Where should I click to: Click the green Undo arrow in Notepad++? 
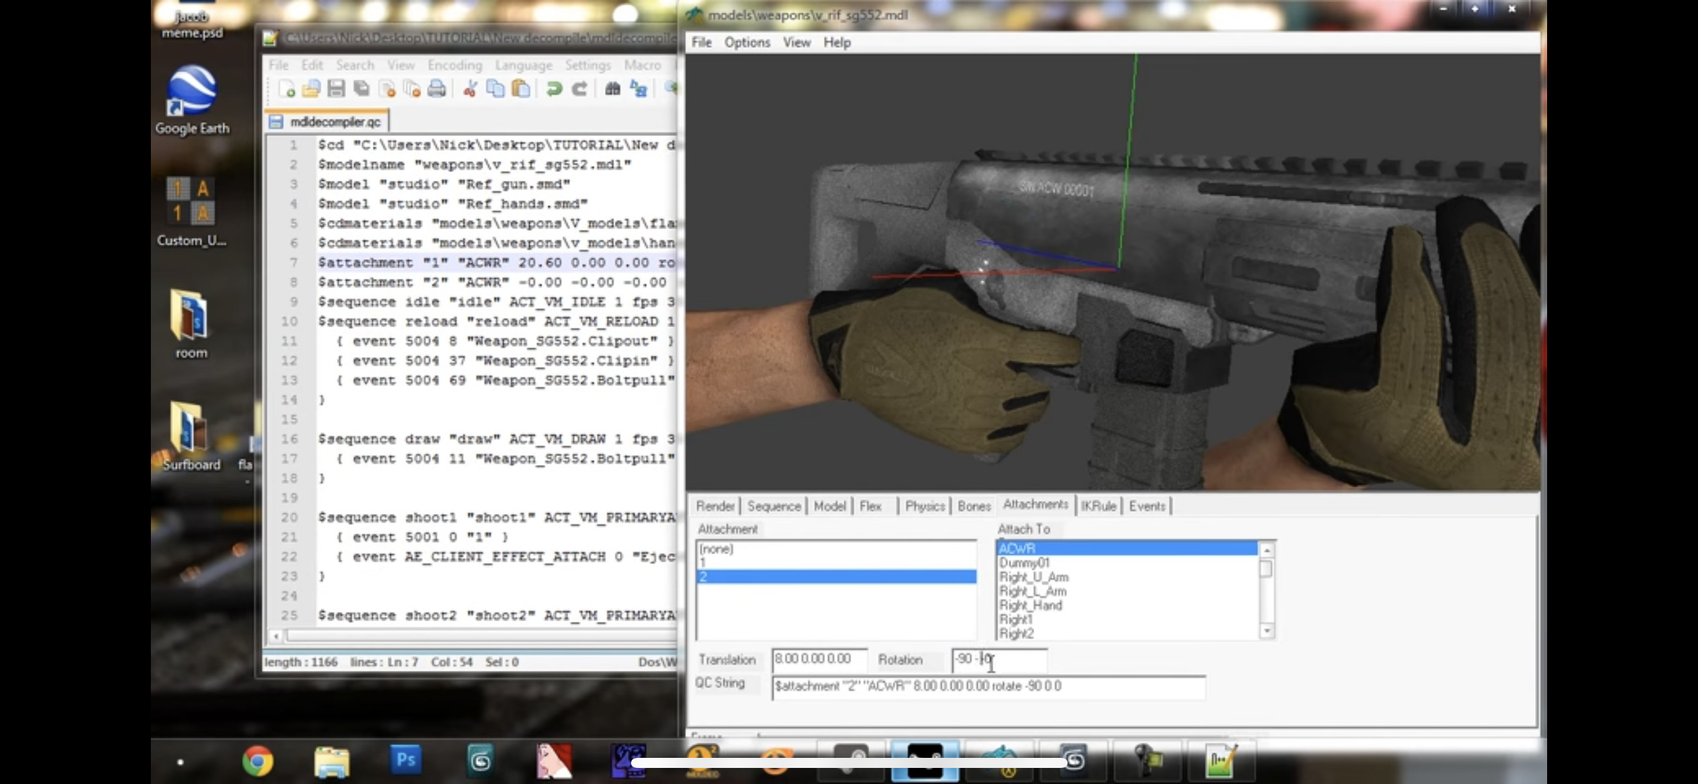(x=554, y=89)
